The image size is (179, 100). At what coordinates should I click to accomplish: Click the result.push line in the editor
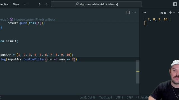26,23
